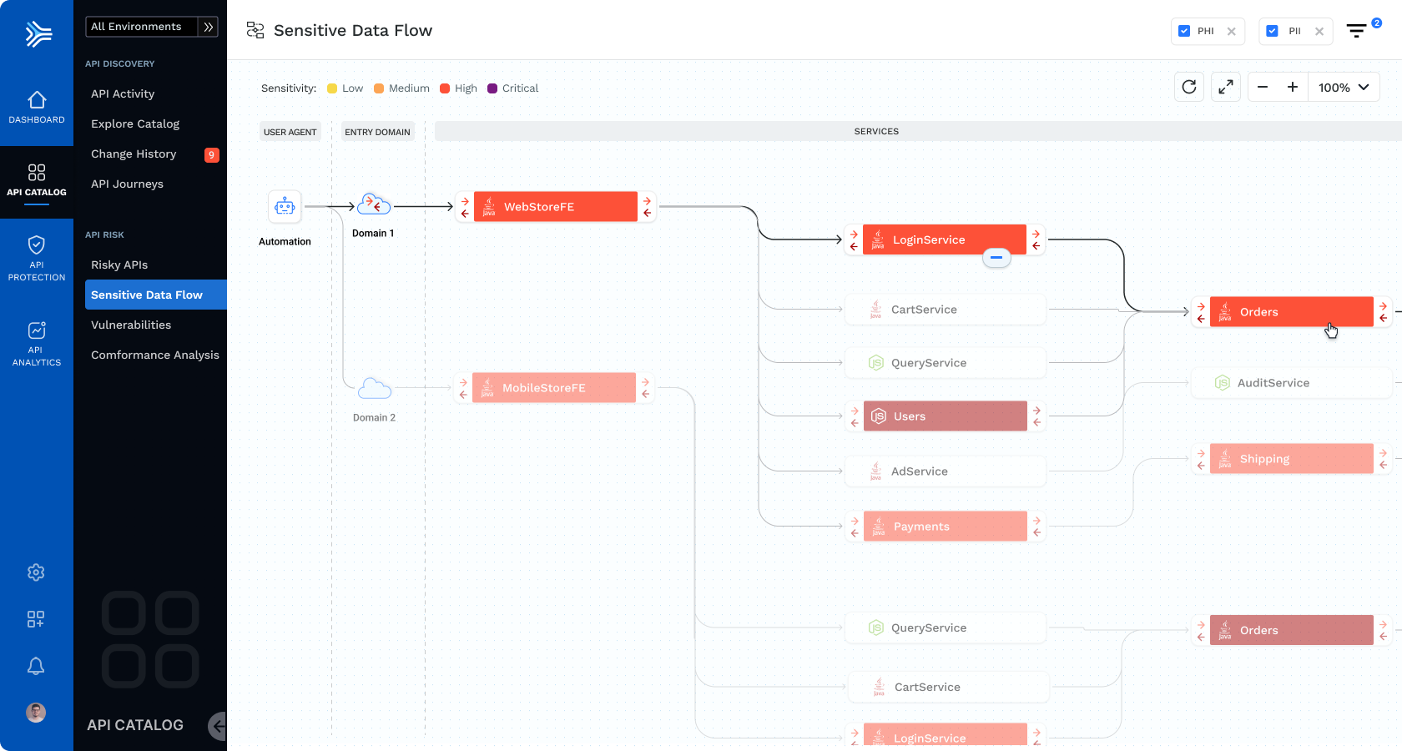Click the zoom in plus button
Image resolution: width=1402 pixels, height=751 pixels.
[1293, 87]
